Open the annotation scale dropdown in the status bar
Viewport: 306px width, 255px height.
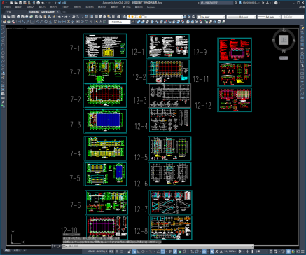click(230, 251)
